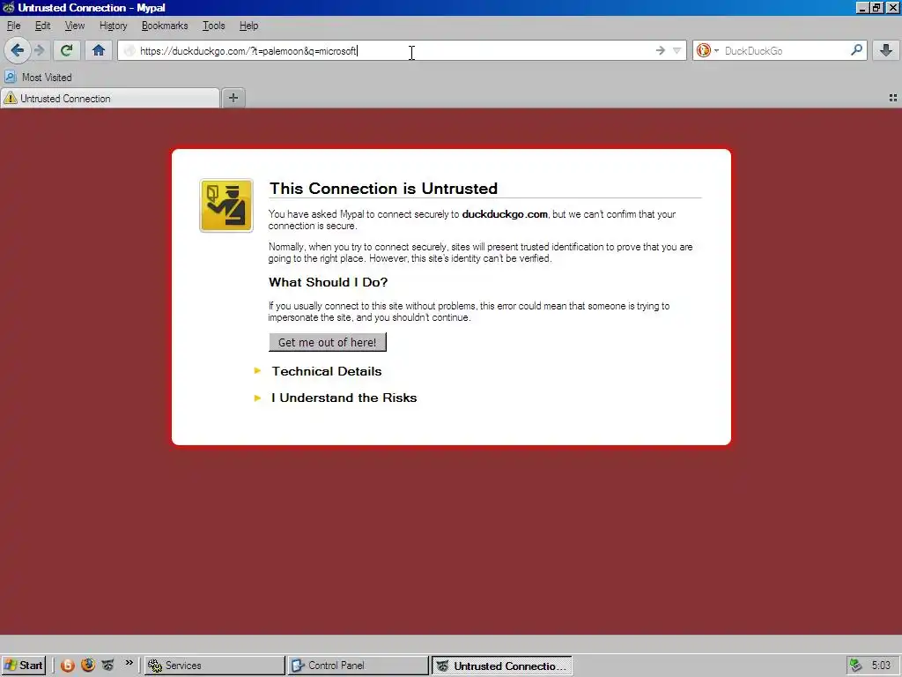Screen dimensions: 902x677
Task: Click the taskbar clock showing 5:03
Action: pos(881,665)
